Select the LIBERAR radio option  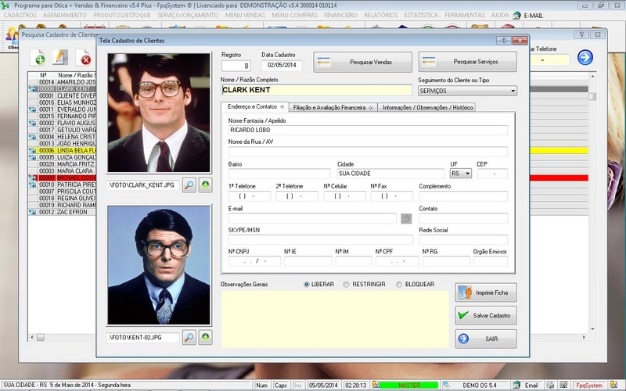point(307,285)
